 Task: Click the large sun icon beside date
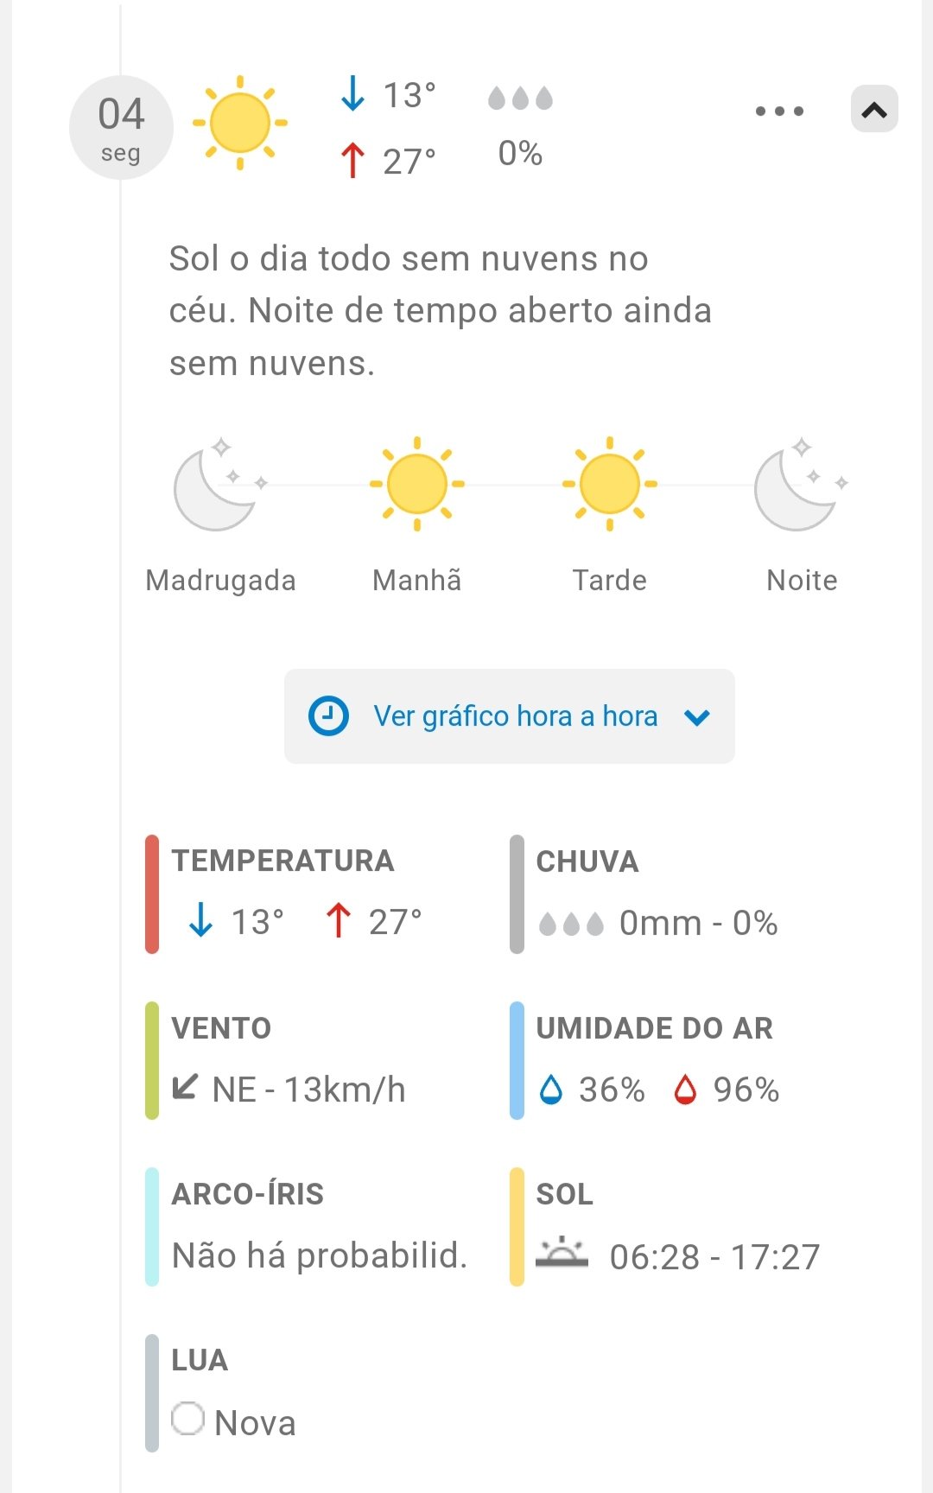pyautogui.click(x=240, y=123)
